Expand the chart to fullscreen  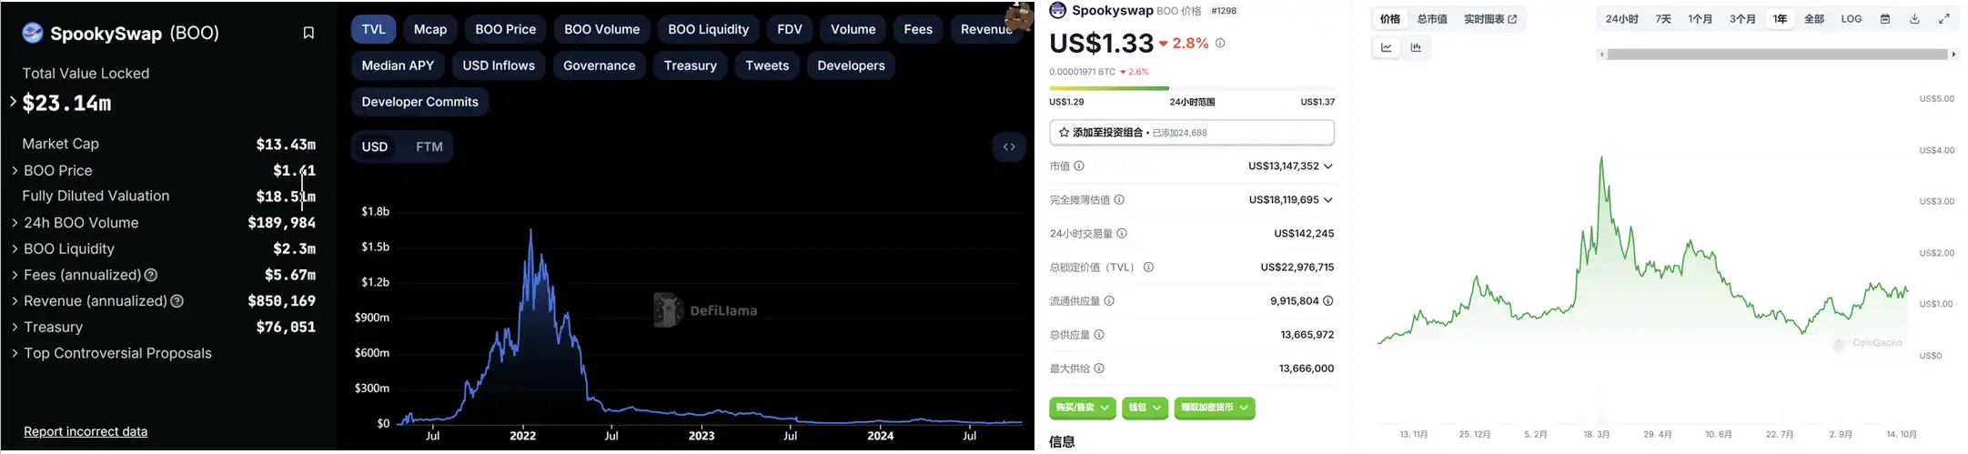click(1944, 19)
